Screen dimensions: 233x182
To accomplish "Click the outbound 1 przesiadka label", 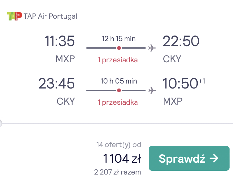I will pyautogui.click(x=117, y=60).
